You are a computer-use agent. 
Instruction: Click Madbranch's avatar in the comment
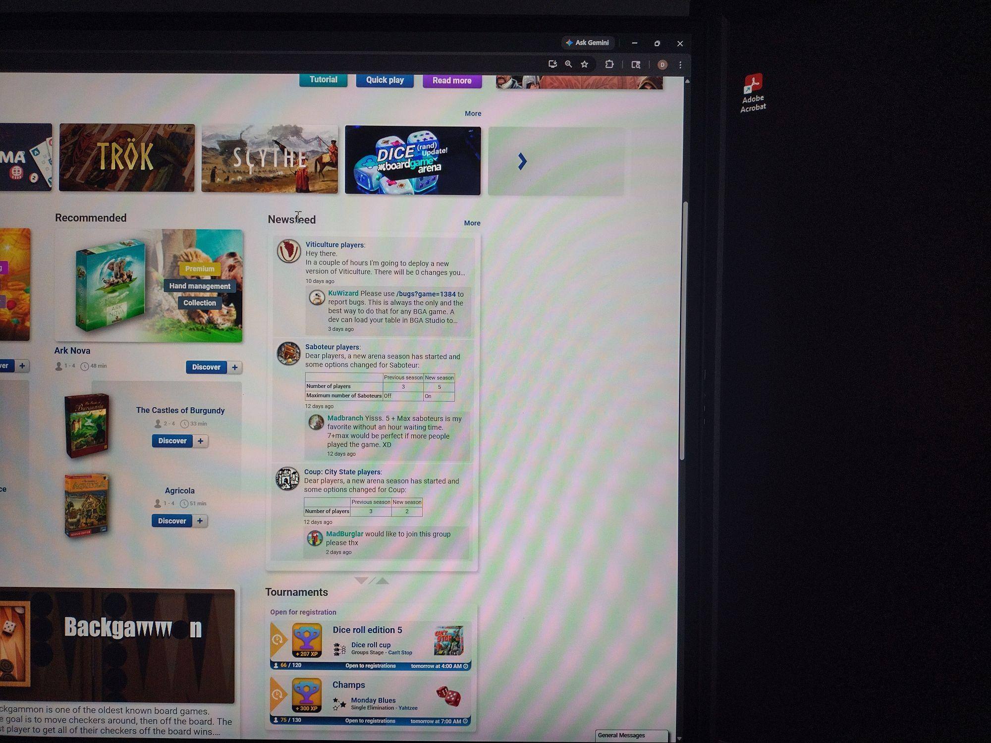[316, 422]
